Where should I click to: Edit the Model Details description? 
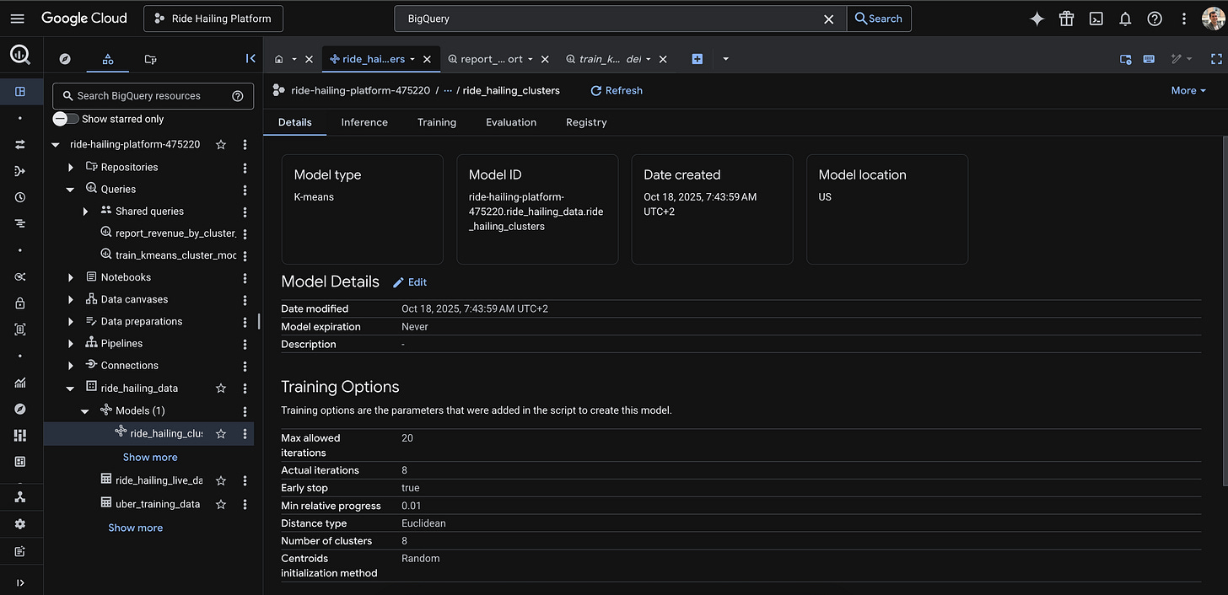pos(410,281)
